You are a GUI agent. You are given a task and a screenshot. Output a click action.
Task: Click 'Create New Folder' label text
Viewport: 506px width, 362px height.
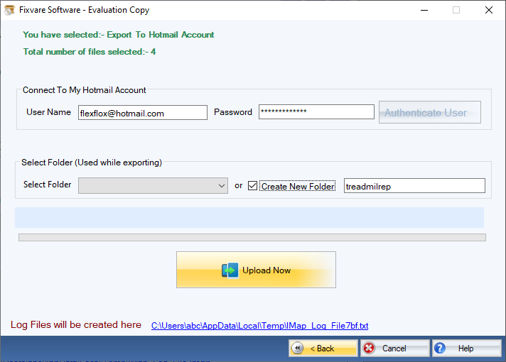pyautogui.click(x=298, y=186)
